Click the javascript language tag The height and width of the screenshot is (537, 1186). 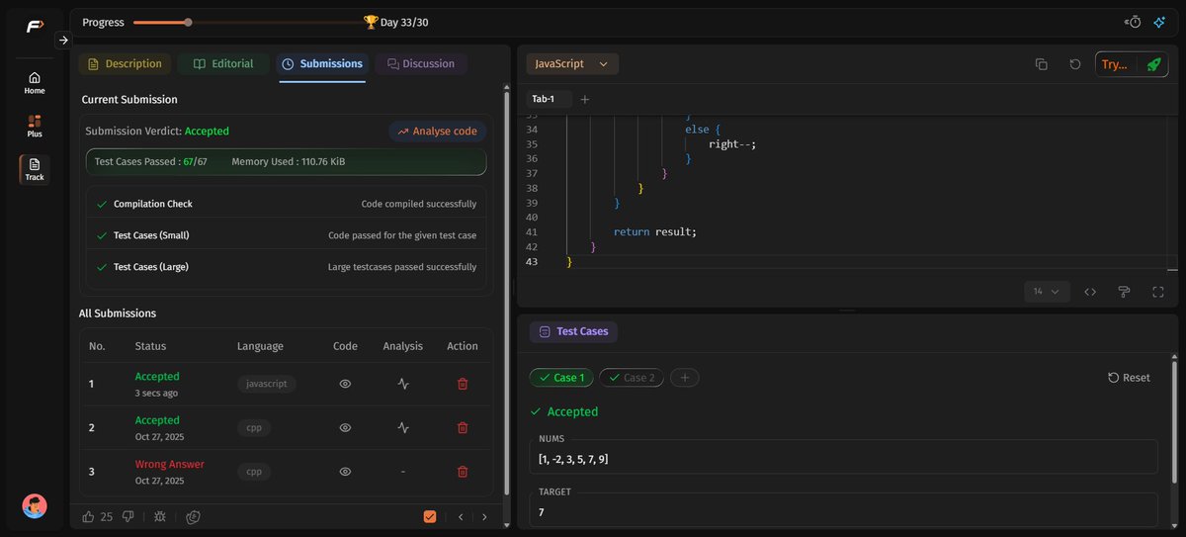click(x=267, y=384)
